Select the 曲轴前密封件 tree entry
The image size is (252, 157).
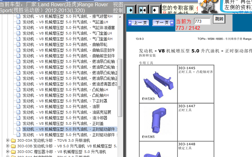coord(68,56)
